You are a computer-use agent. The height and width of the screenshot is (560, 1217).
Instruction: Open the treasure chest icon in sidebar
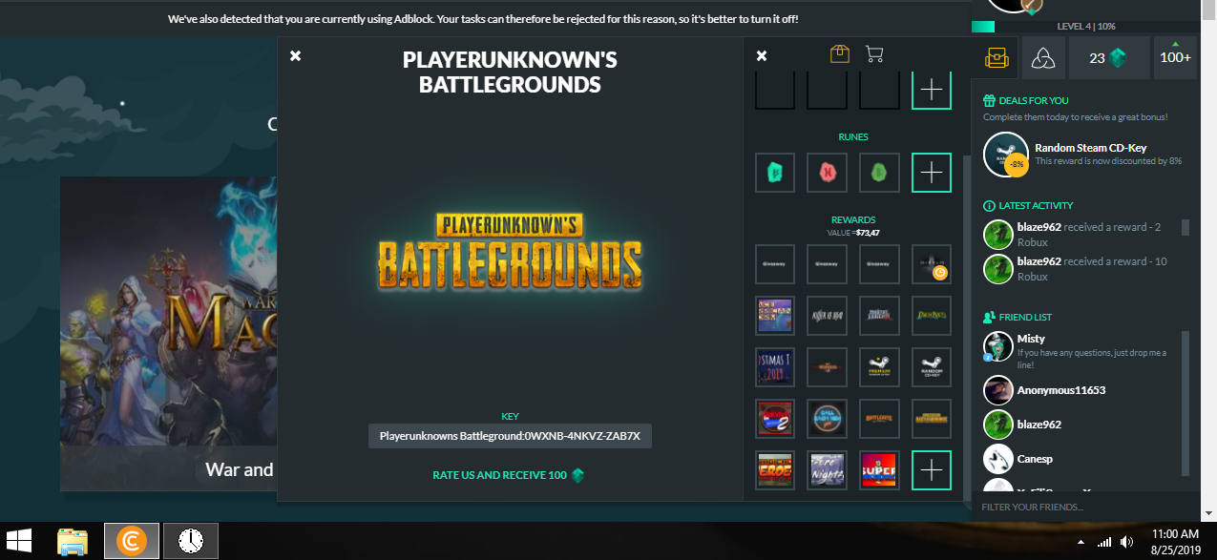(997, 58)
